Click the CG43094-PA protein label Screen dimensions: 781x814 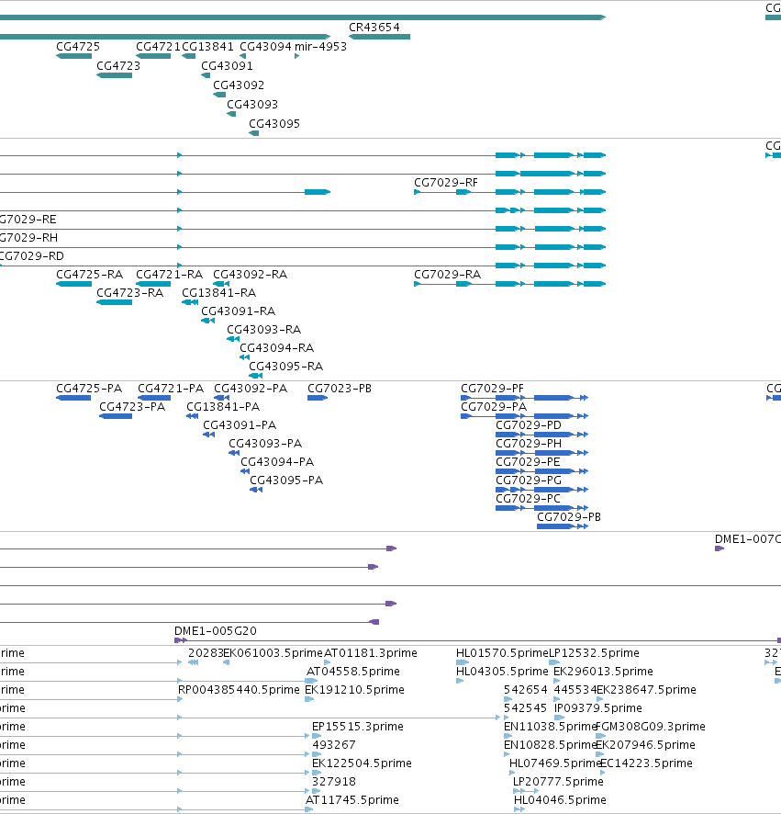277,462
